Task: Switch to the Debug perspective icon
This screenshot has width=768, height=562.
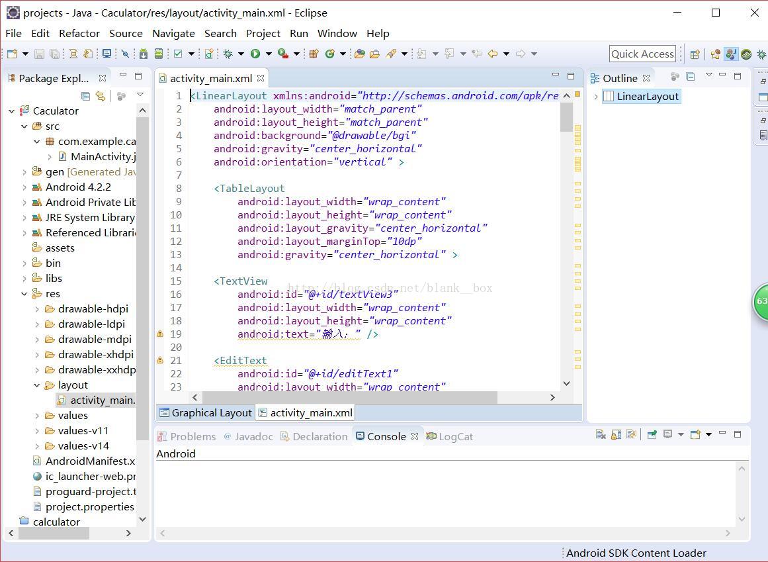Action: click(761, 54)
